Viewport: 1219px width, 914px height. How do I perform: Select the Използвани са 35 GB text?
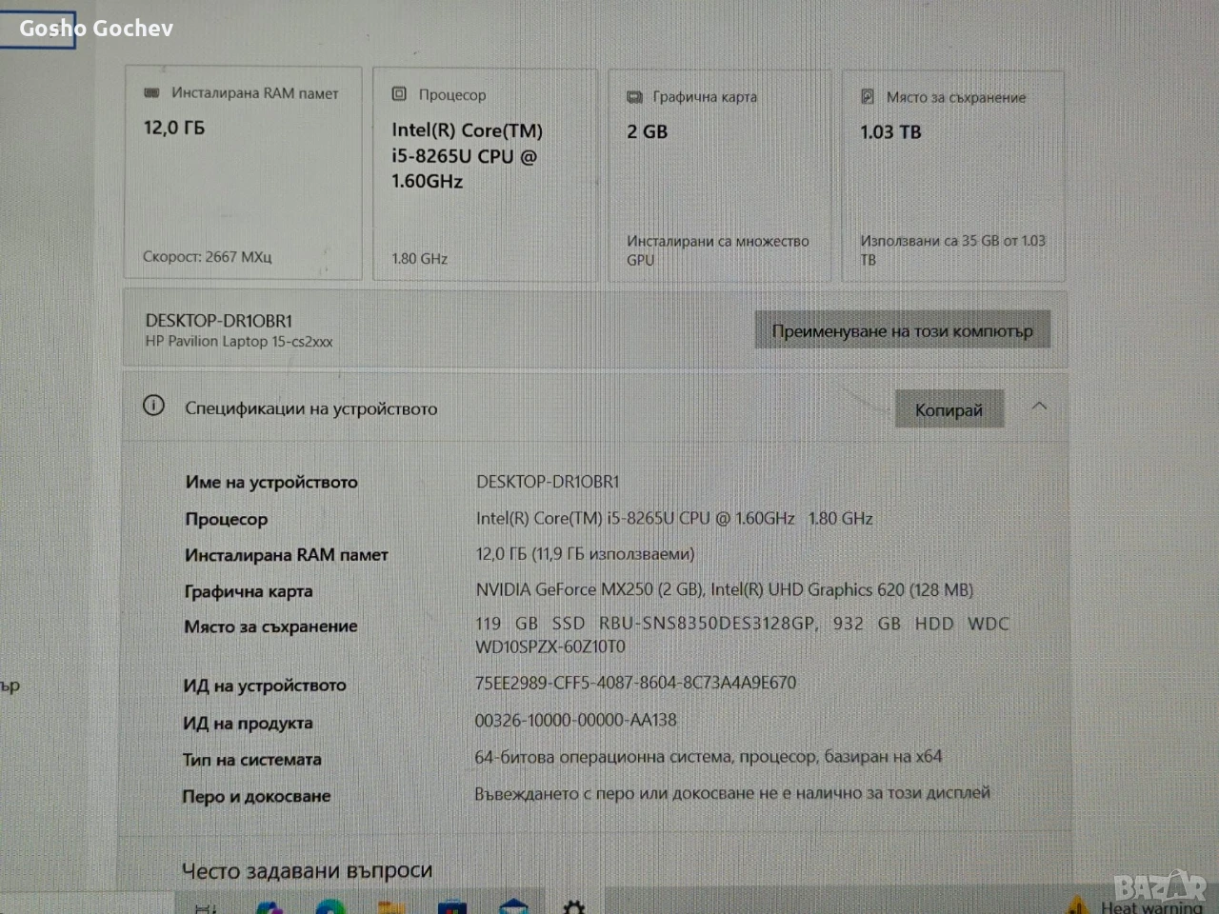click(952, 250)
